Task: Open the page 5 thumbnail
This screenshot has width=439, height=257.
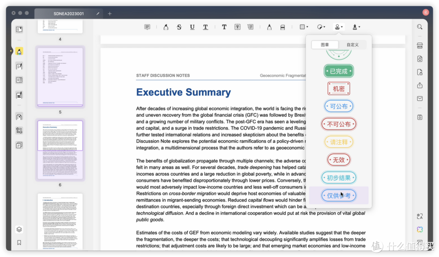Action: click(x=60, y=76)
